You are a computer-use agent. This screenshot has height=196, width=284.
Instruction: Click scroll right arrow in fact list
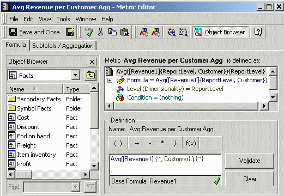point(86,175)
